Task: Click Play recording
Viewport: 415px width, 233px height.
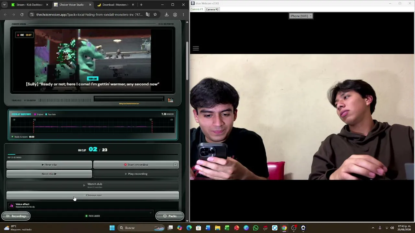Action: (136, 174)
